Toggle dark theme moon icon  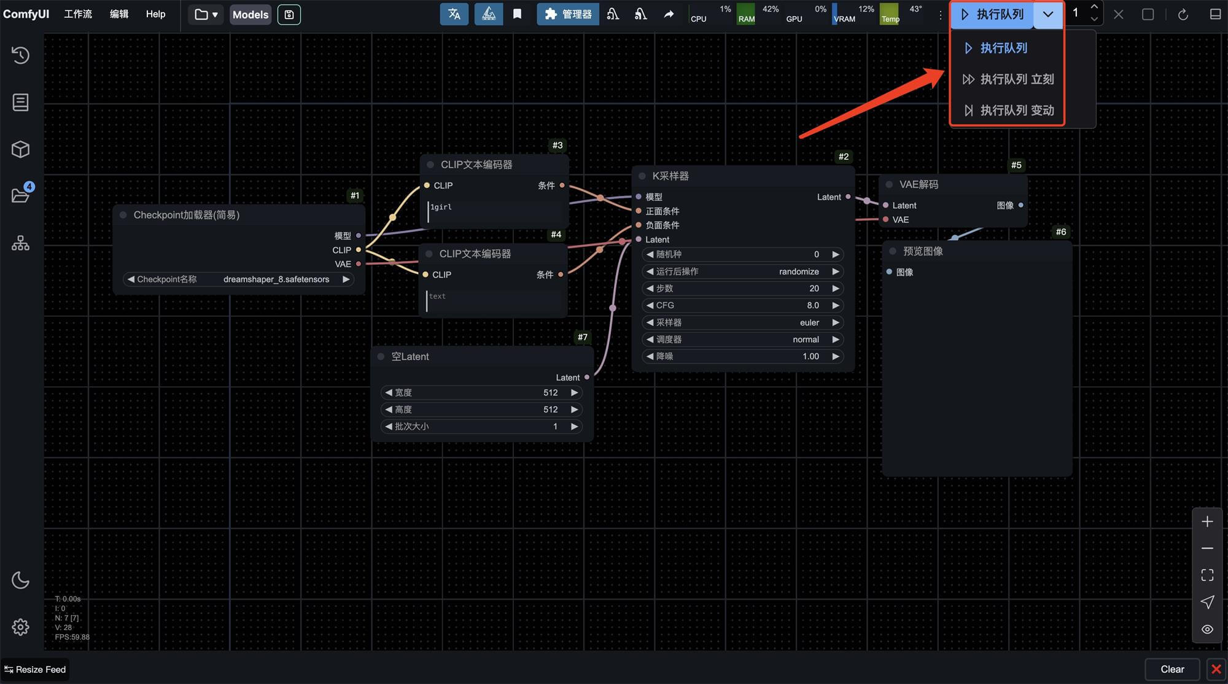pos(20,580)
